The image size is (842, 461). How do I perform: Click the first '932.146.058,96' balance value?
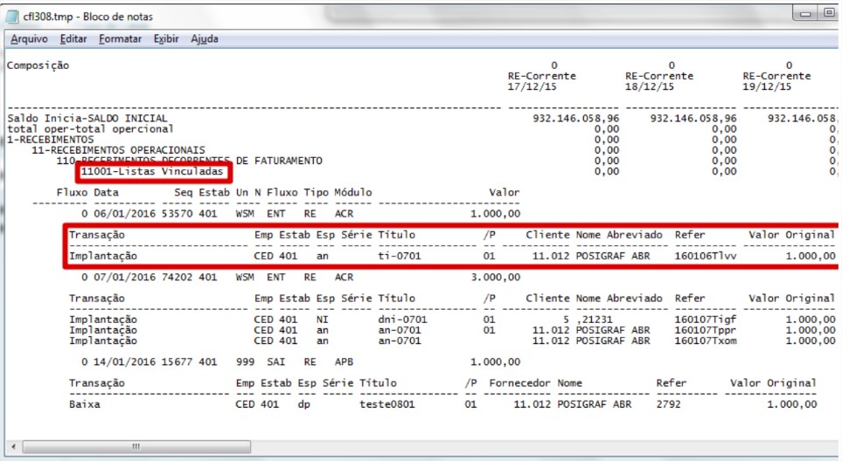(x=575, y=118)
